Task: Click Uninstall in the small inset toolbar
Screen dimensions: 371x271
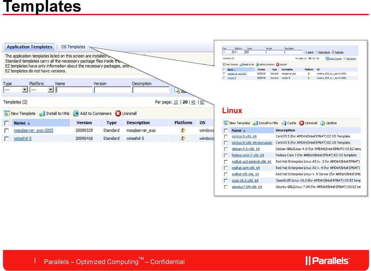Action: 281,65
